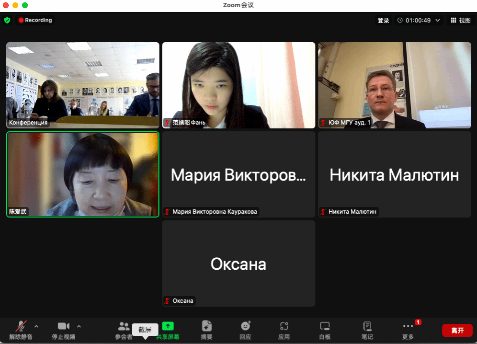The width and height of the screenshot is (477, 344).
Task: Click the green encryption shield icon
Action: tap(7, 20)
